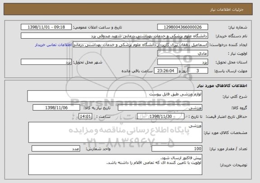This screenshot has height=183, width=260.
Task: Click the label تاریخ و ساعت اعلان عمومی
Action: pos(97,27)
